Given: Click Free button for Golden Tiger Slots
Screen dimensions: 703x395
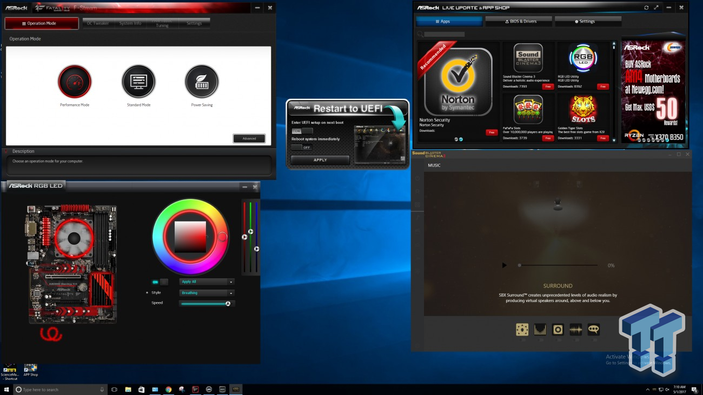Looking at the screenshot, I should pyautogui.click(x=603, y=138).
